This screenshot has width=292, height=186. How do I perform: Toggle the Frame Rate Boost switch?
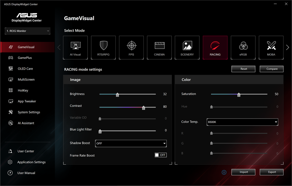[x=161, y=155]
